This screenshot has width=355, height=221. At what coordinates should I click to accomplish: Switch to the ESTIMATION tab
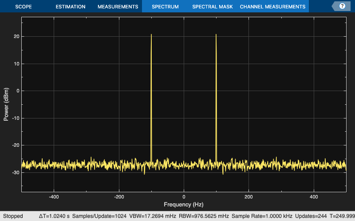point(71,7)
